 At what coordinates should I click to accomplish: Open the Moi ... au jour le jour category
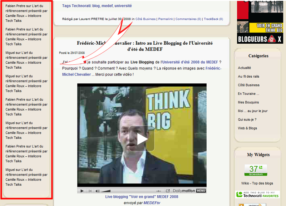tap(253, 111)
